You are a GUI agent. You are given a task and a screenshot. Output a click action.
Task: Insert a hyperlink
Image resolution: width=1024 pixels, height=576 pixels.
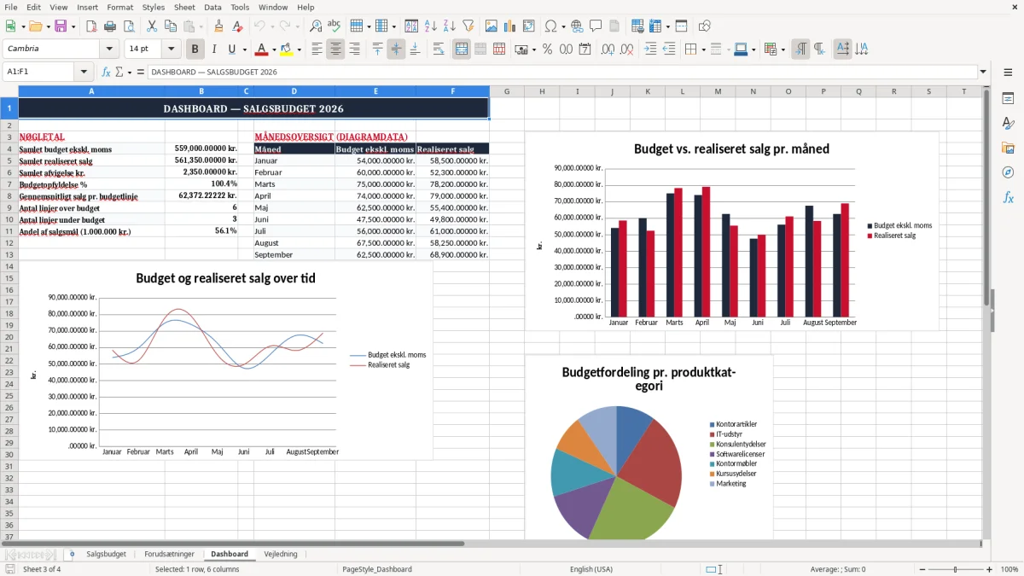pyautogui.click(x=577, y=26)
